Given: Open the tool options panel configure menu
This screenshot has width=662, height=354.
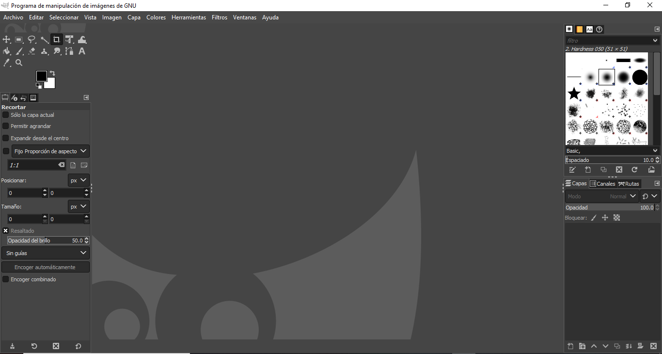Looking at the screenshot, I should 86,97.
